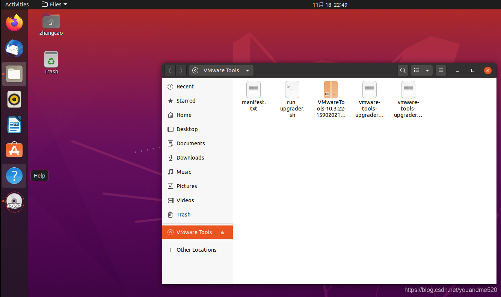Minimize the Files window
This screenshot has width=501, height=297.
(458, 70)
